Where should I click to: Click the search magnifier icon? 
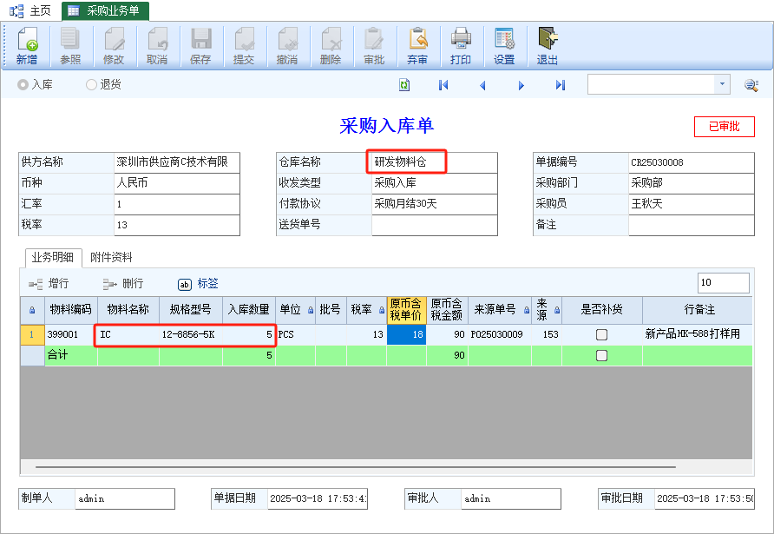point(751,85)
